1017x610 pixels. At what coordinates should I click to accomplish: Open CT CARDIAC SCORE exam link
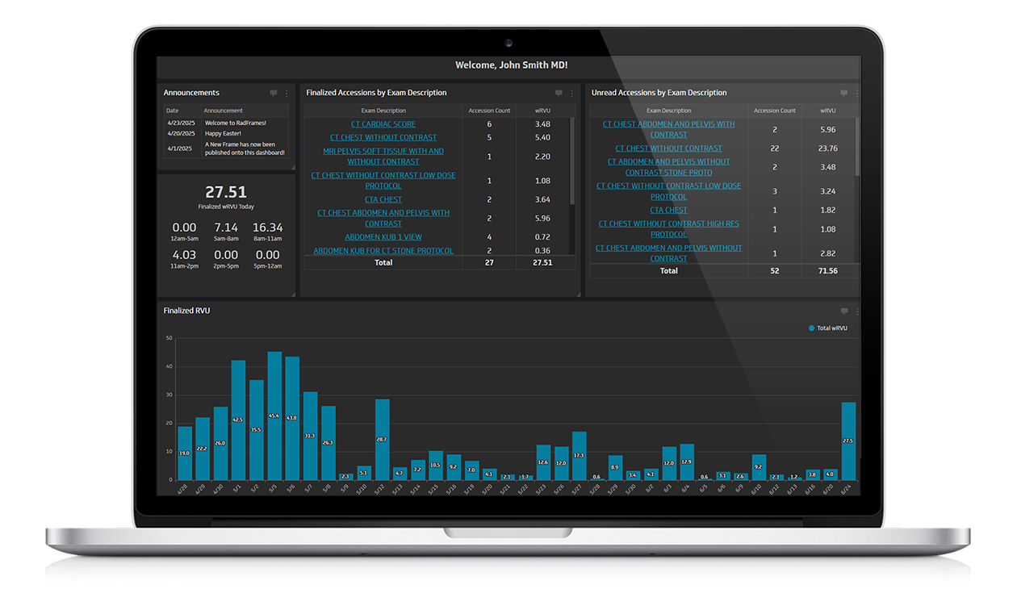(x=383, y=124)
